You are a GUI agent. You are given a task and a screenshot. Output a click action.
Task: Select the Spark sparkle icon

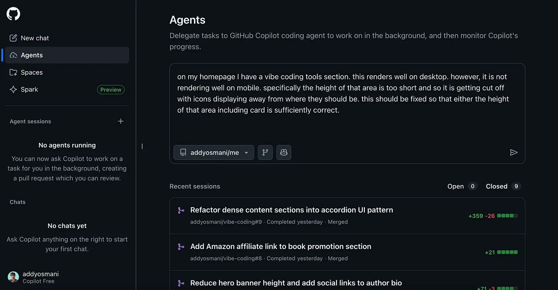pos(13,89)
